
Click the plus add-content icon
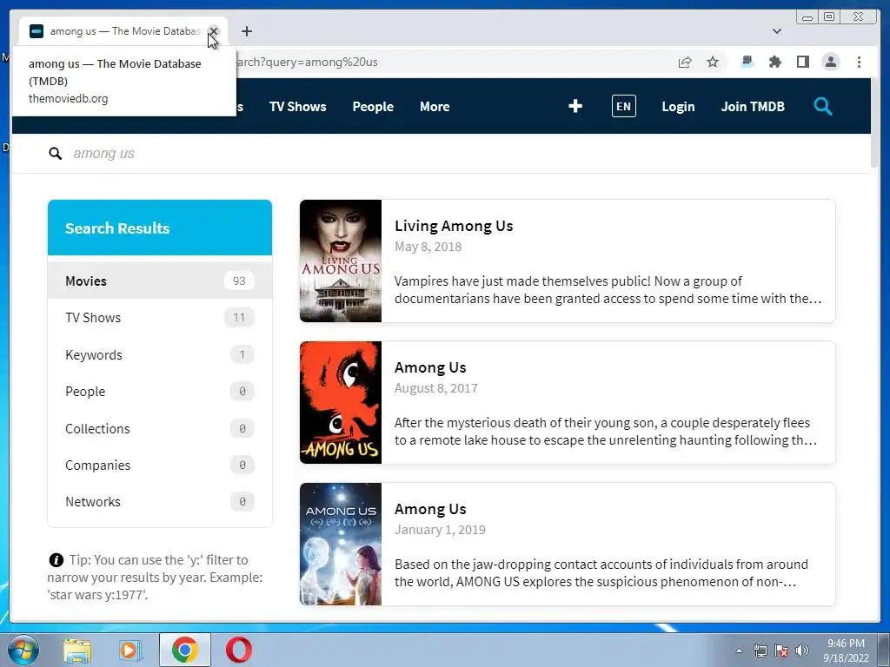click(575, 106)
